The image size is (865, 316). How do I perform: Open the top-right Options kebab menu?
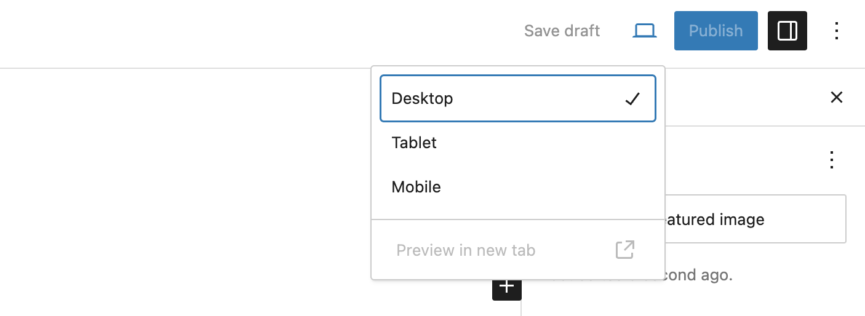(x=836, y=31)
